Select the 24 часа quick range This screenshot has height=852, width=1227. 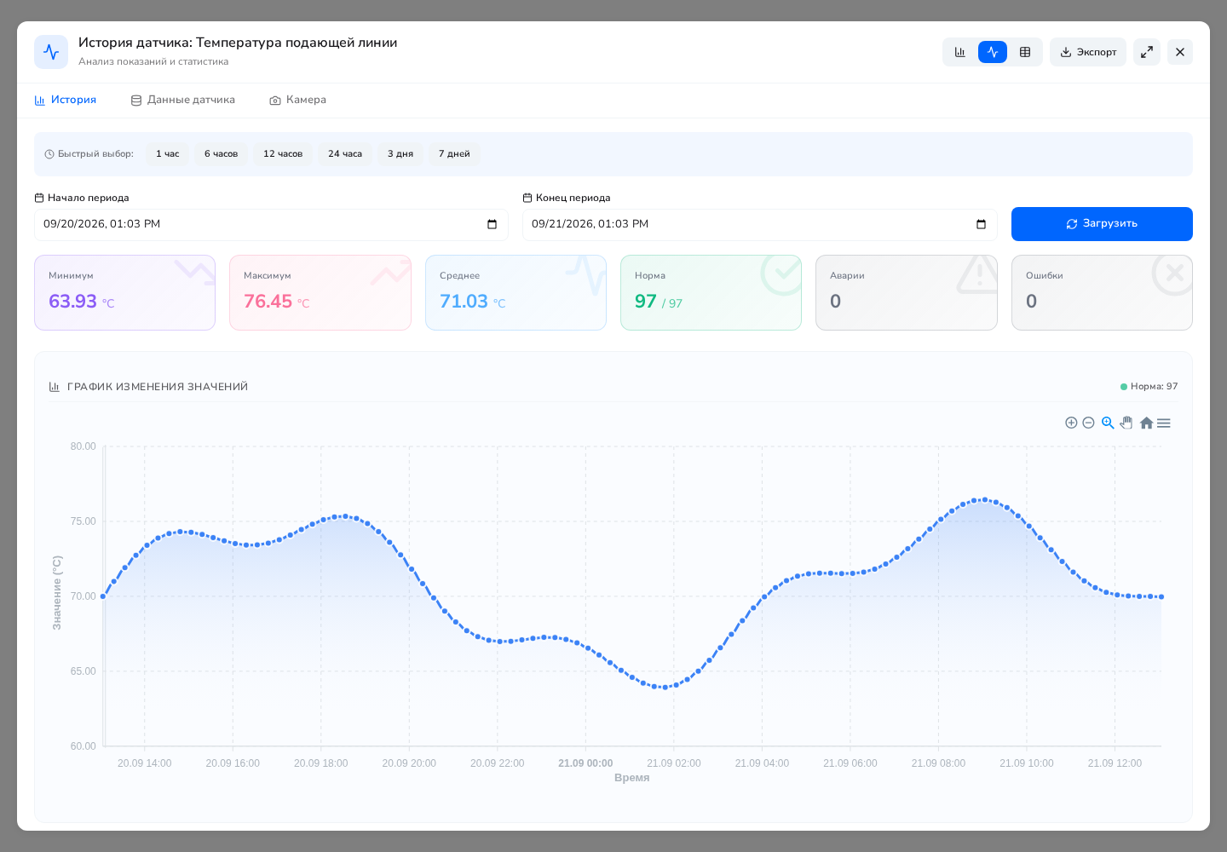(x=345, y=154)
